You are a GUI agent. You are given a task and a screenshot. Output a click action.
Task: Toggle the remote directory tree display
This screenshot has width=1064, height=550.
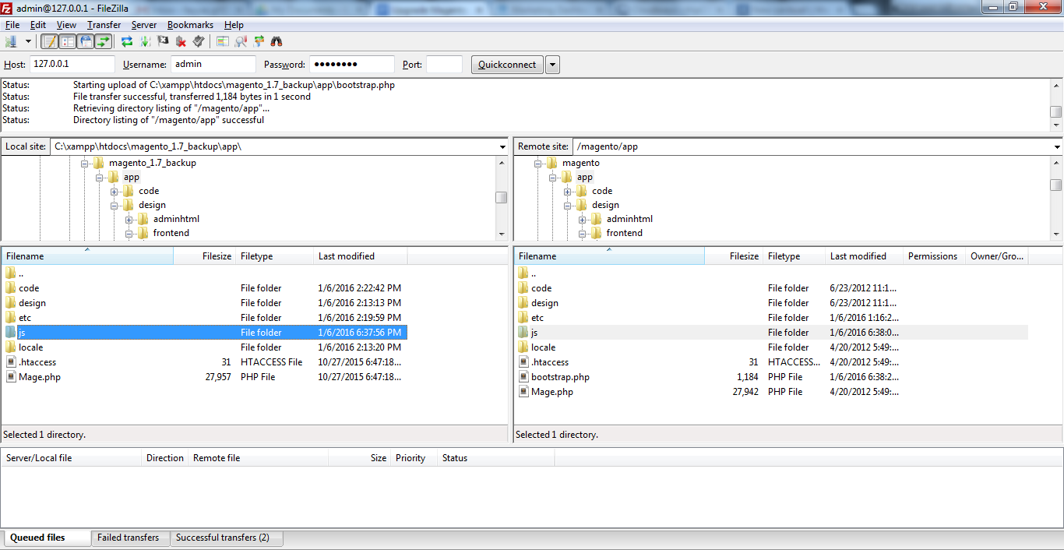click(x=85, y=41)
